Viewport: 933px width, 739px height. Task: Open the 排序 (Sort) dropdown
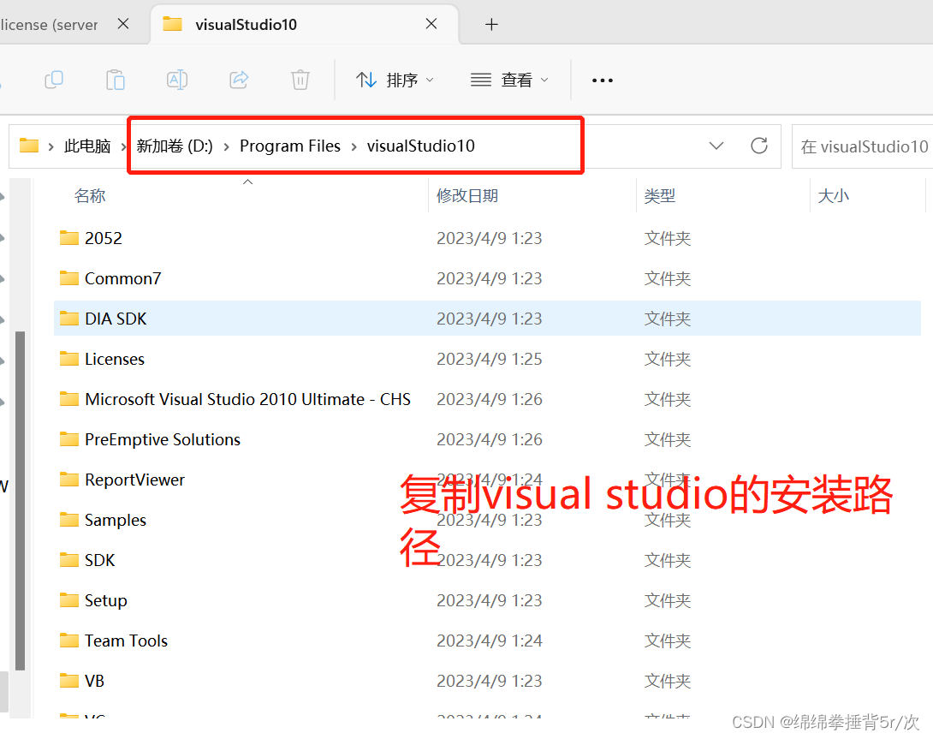(394, 80)
